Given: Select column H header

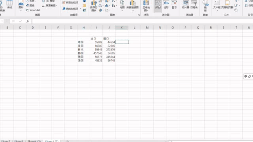Looking at the screenshot, I should click(83, 28).
